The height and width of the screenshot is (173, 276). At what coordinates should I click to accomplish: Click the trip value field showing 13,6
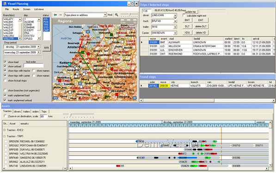click(x=147, y=11)
